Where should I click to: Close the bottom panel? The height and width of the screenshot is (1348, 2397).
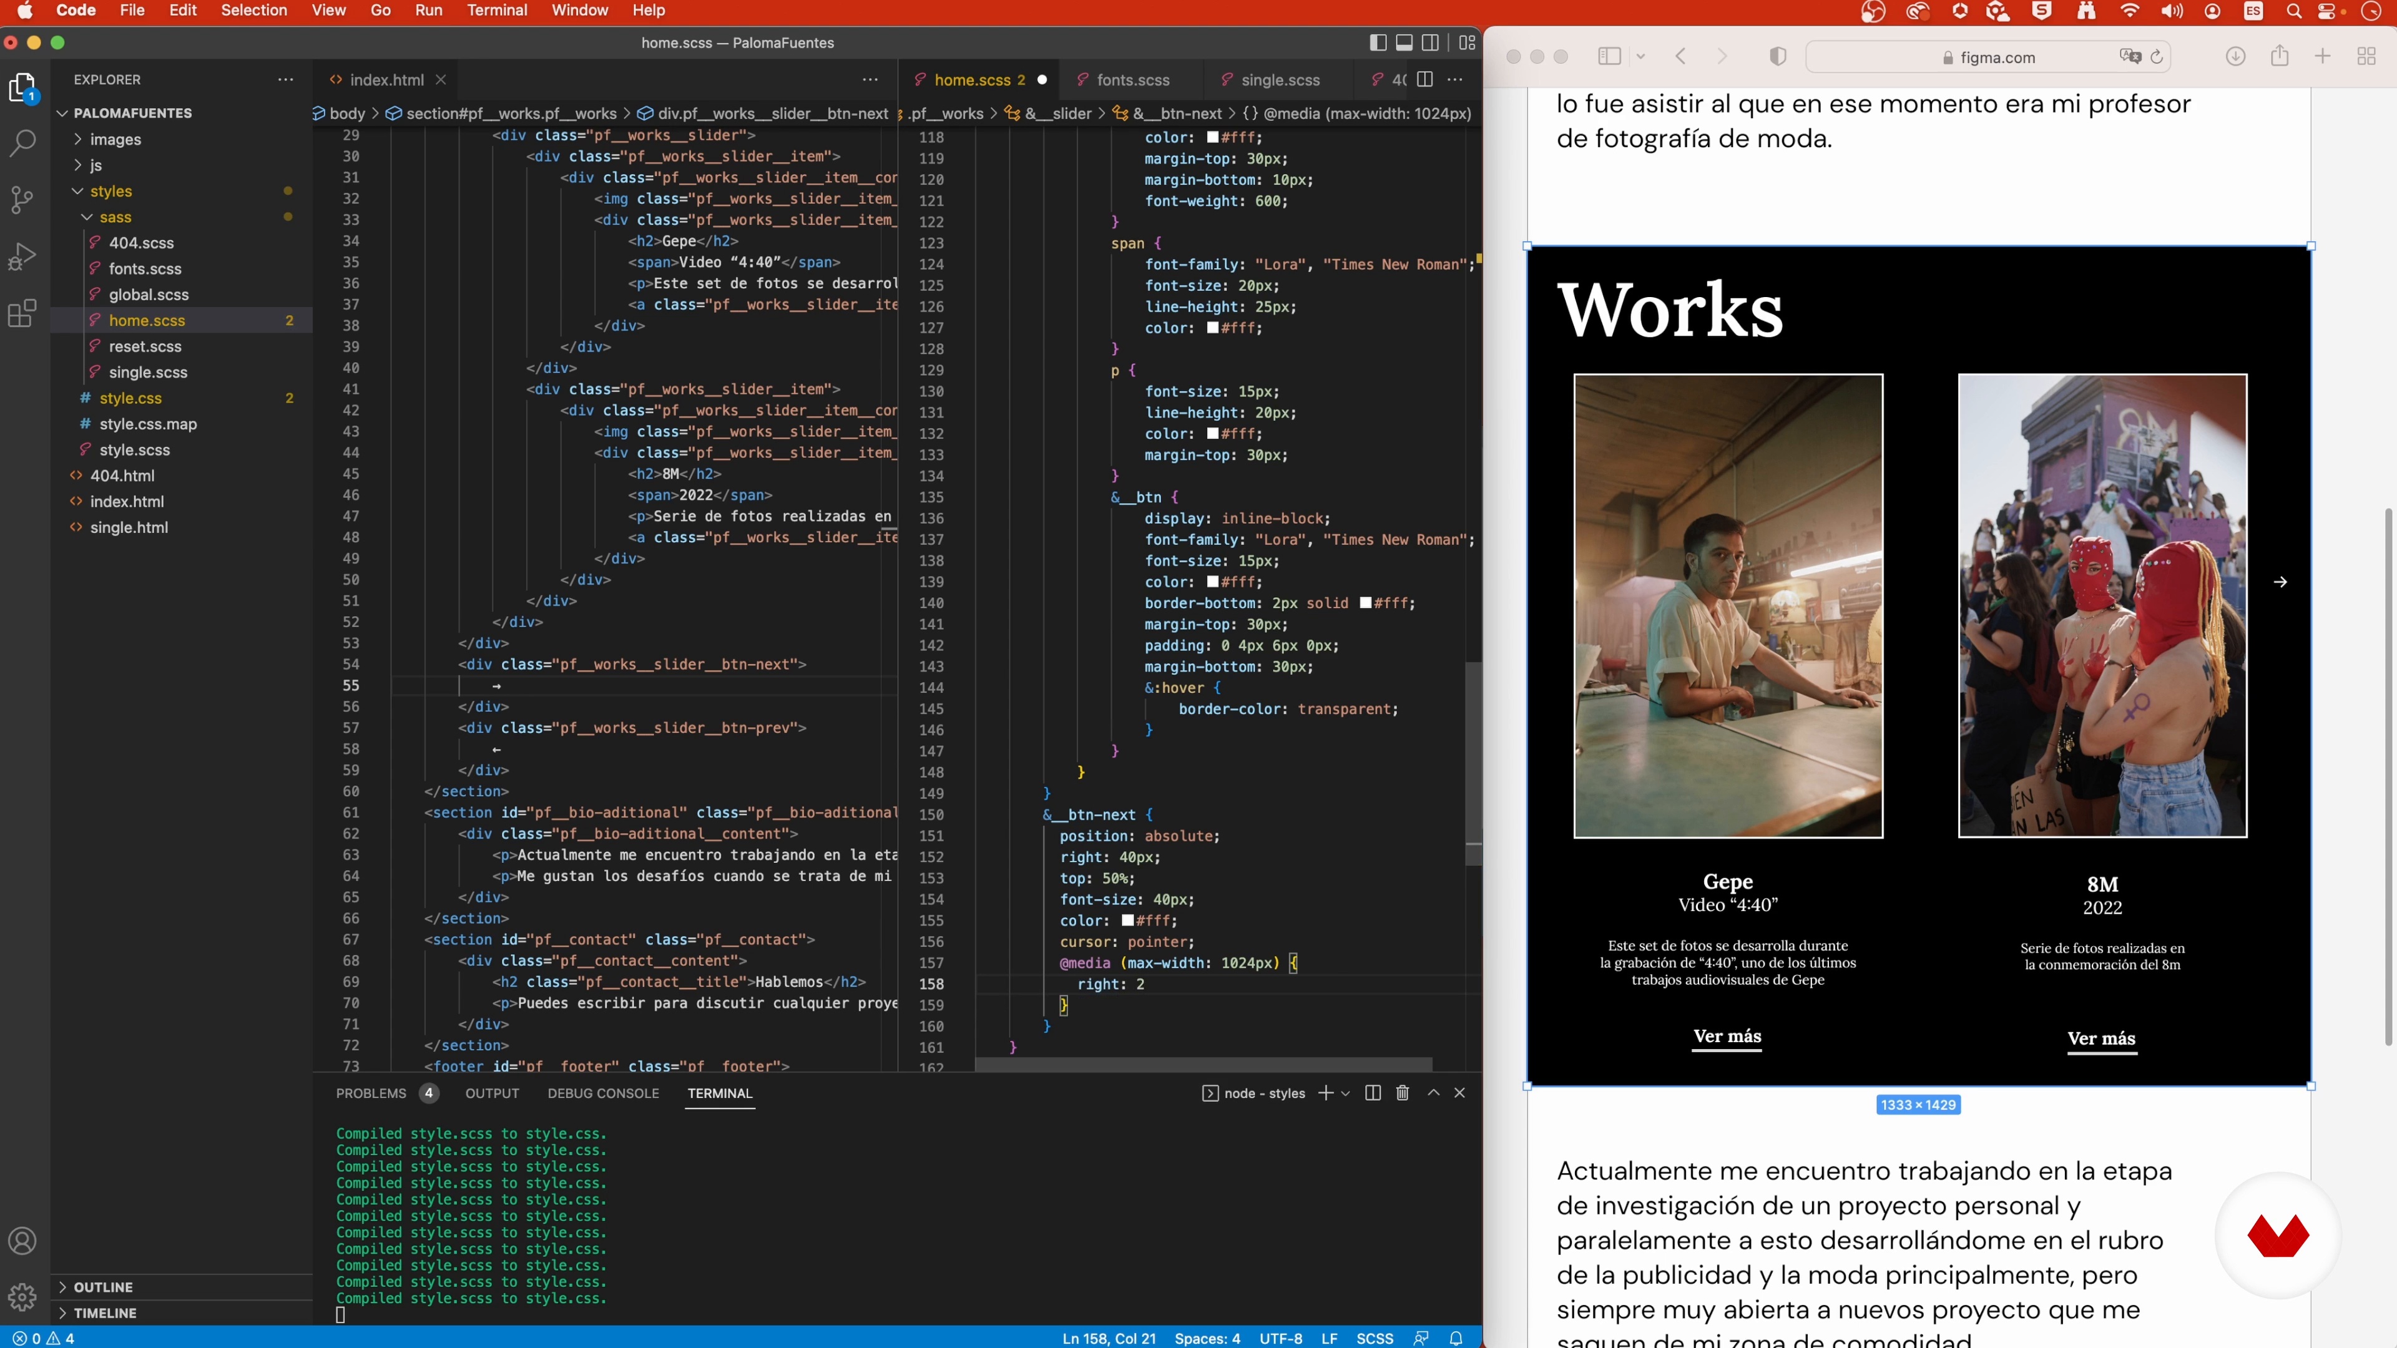click(x=1459, y=1093)
